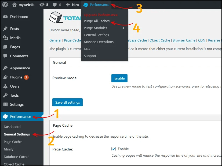
Task: Jump to the Reverse anchor link
Action: click(214, 40)
